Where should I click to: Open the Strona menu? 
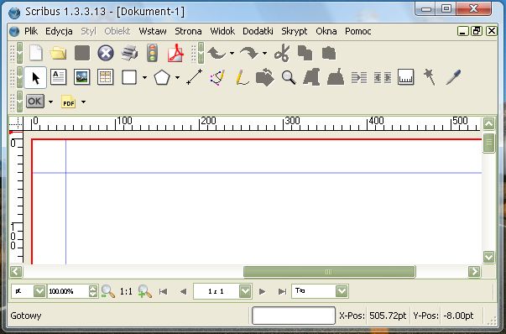(188, 31)
